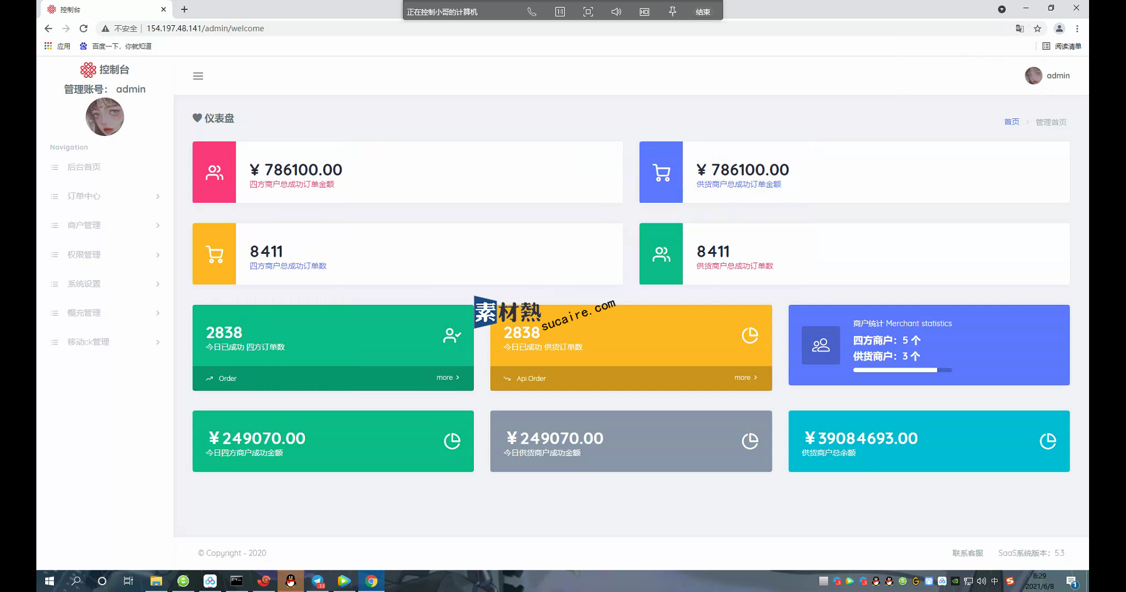Image resolution: width=1126 pixels, height=592 pixels.
Task: Toggle the HD quality icon
Action: 645,12
